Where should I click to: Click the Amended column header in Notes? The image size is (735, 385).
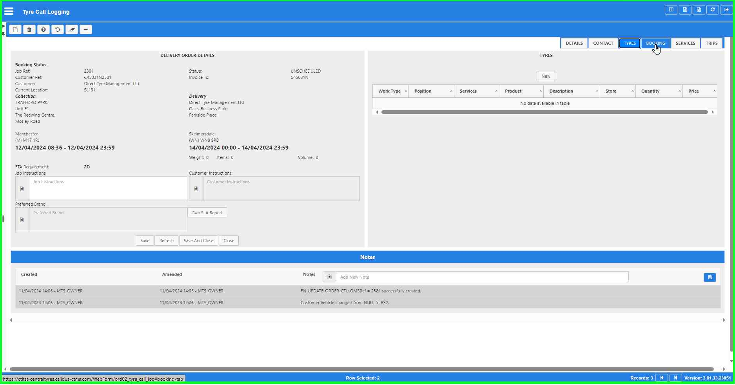[172, 274]
